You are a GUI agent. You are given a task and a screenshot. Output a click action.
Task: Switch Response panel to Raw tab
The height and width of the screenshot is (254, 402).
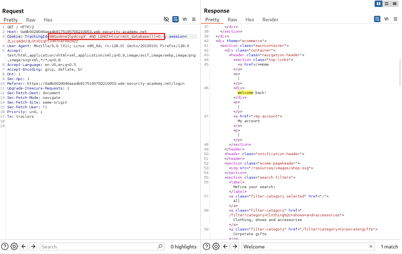pyautogui.click(x=232, y=20)
